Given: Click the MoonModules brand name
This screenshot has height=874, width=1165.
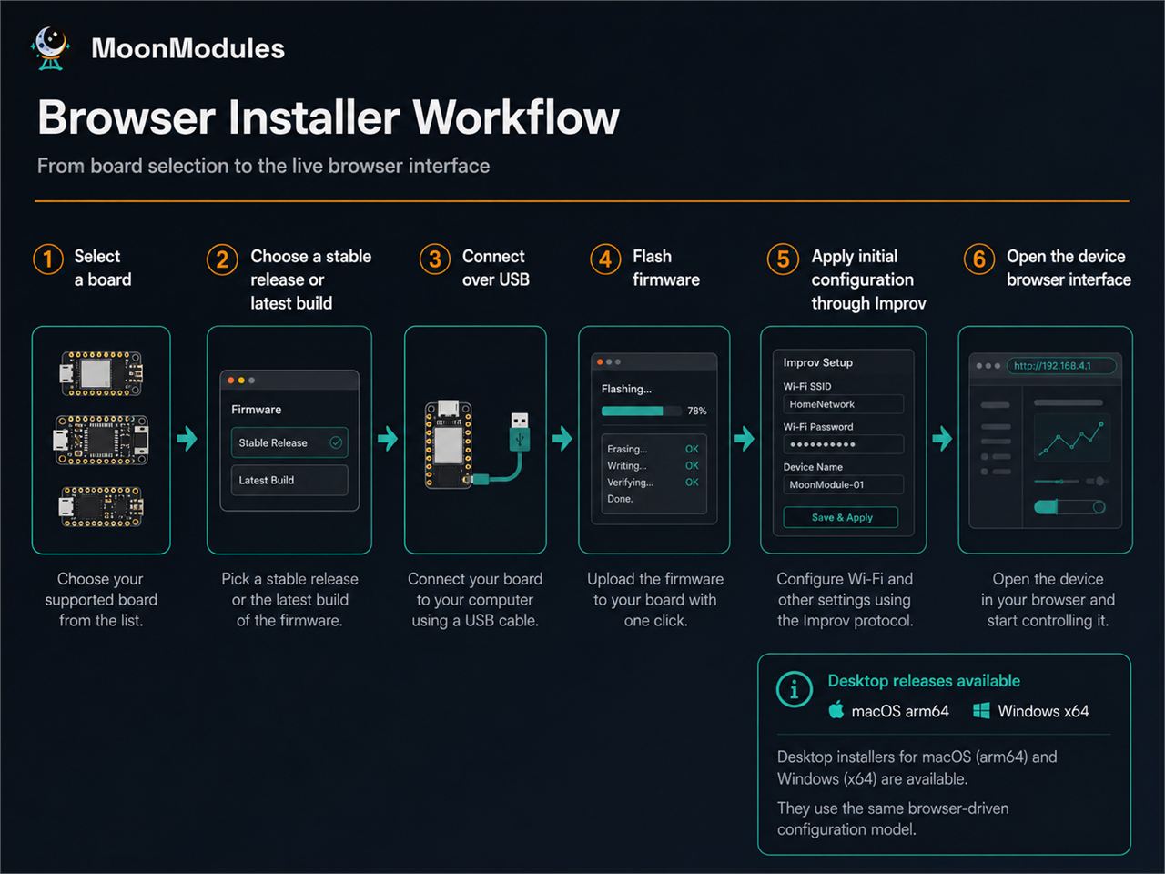Looking at the screenshot, I should (187, 48).
